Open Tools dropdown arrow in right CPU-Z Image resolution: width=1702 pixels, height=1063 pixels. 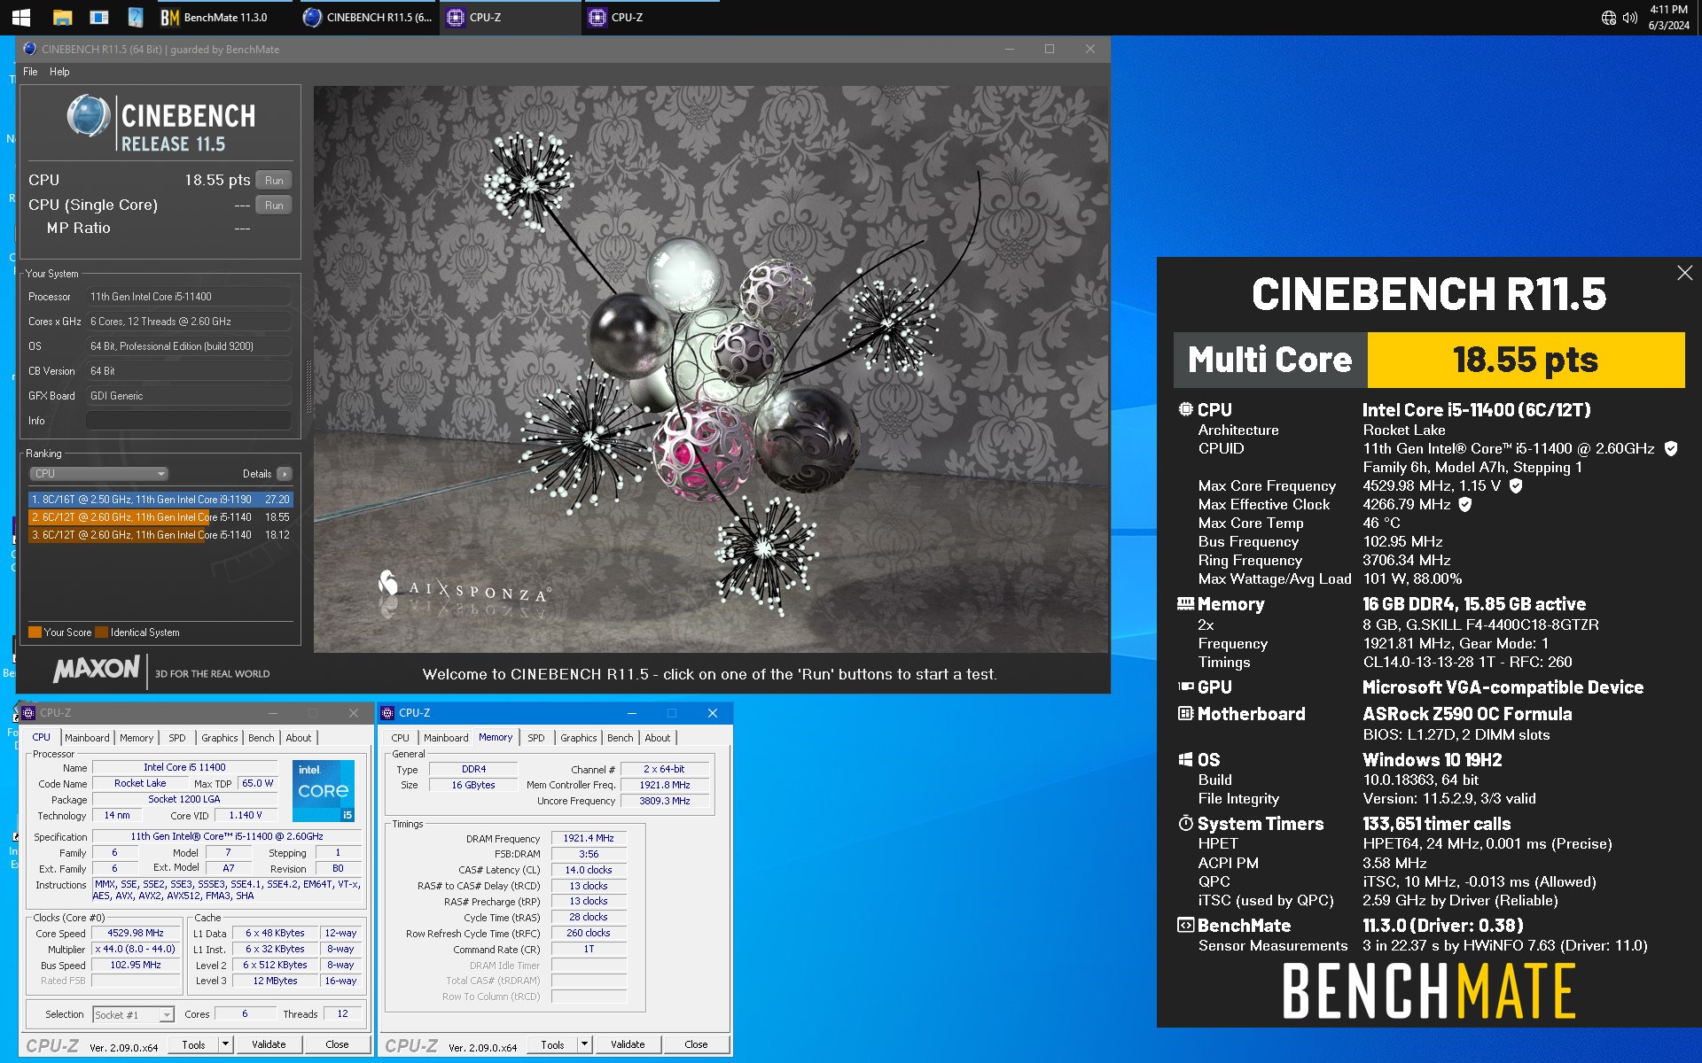[584, 1044]
